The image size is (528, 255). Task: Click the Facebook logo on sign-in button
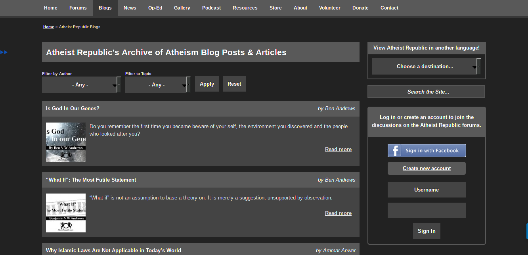(394, 150)
